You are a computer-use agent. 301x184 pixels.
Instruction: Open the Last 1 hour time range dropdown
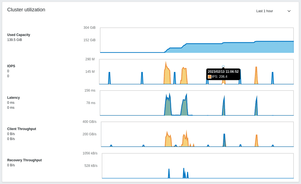point(273,11)
